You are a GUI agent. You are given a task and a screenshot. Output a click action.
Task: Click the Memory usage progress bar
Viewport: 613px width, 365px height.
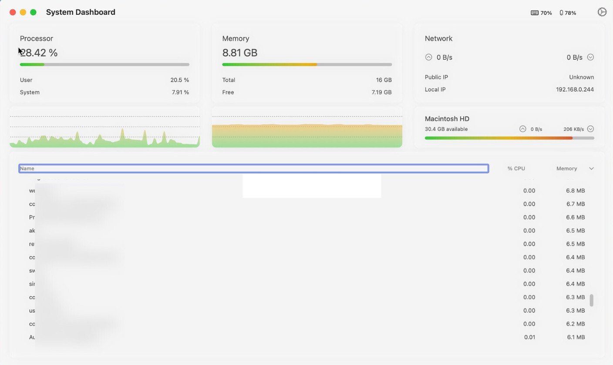click(307, 64)
